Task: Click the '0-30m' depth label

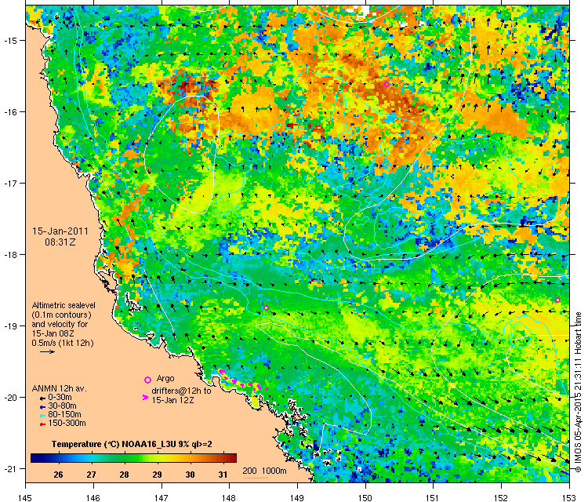Action: coord(60,398)
